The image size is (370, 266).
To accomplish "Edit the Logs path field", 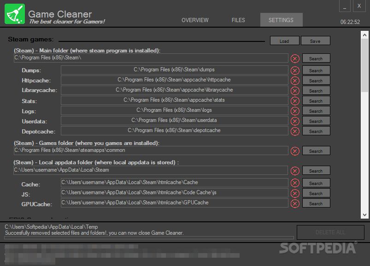I will click(x=174, y=110).
